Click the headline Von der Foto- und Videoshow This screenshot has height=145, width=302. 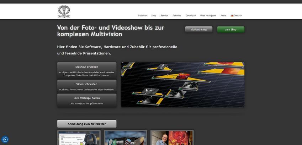pyautogui.click(x=111, y=31)
